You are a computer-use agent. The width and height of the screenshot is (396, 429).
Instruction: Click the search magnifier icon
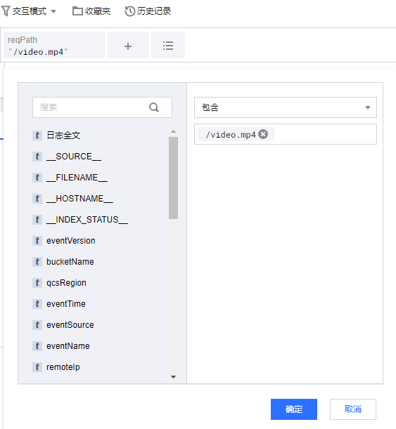(154, 107)
